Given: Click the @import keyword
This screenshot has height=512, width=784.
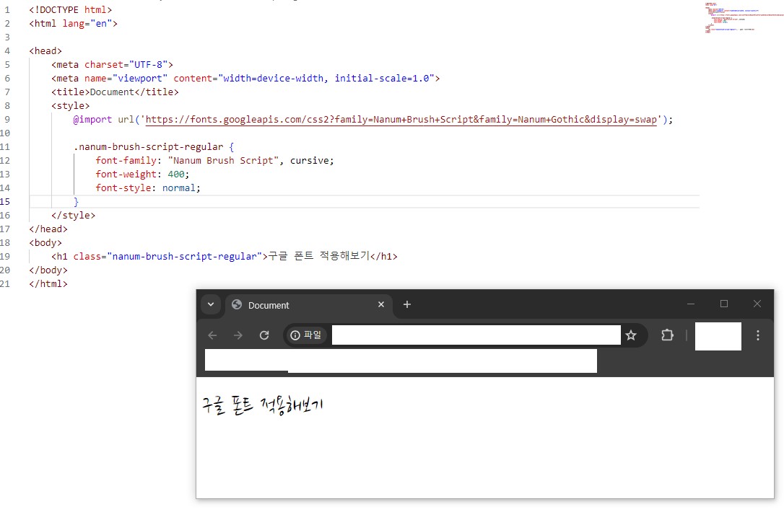Looking at the screenshot, I should [x=92, y=120].
